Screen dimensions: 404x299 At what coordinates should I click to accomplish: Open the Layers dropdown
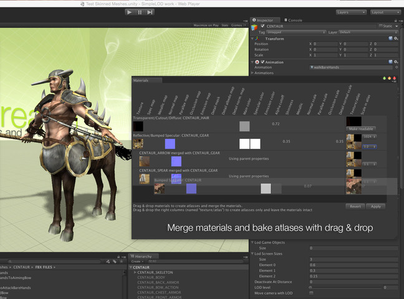pos(351,12)
